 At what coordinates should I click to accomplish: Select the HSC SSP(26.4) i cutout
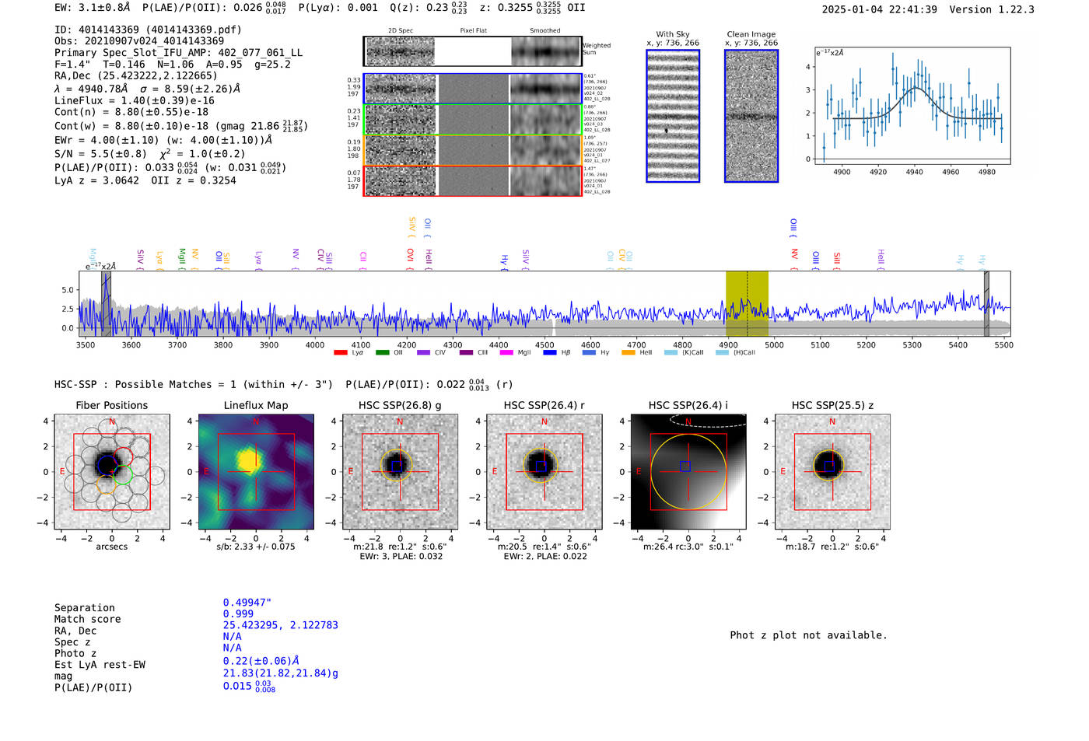pos(688,472)
